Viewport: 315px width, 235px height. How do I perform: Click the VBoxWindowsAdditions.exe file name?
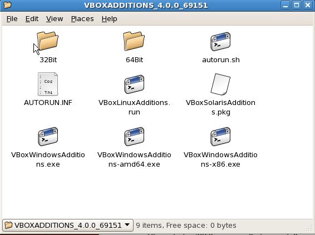point(48,159)
